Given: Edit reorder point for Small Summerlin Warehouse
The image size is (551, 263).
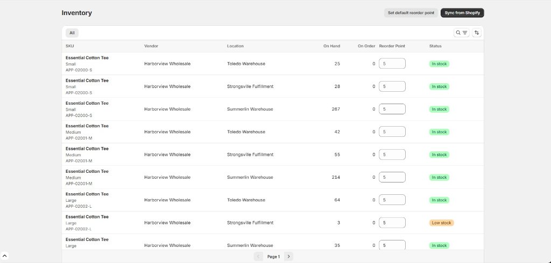Looking at the screenshot, I should click(392, 109).
